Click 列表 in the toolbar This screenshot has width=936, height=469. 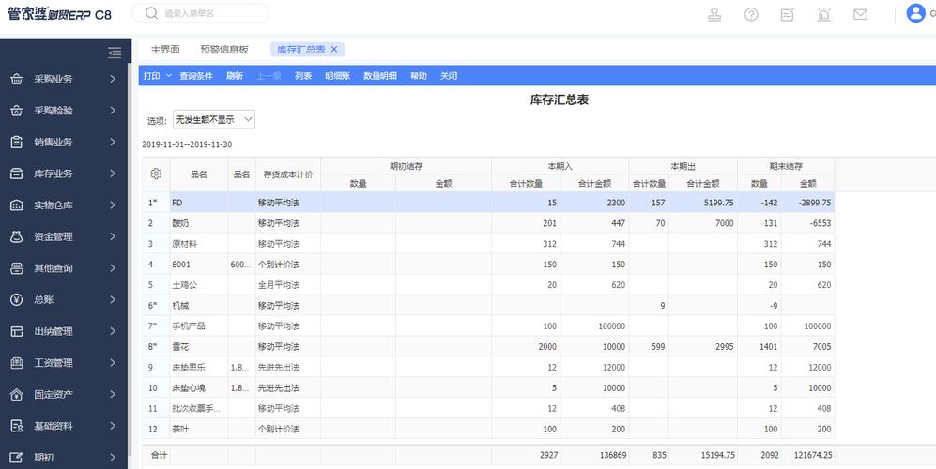click(303, 76)
